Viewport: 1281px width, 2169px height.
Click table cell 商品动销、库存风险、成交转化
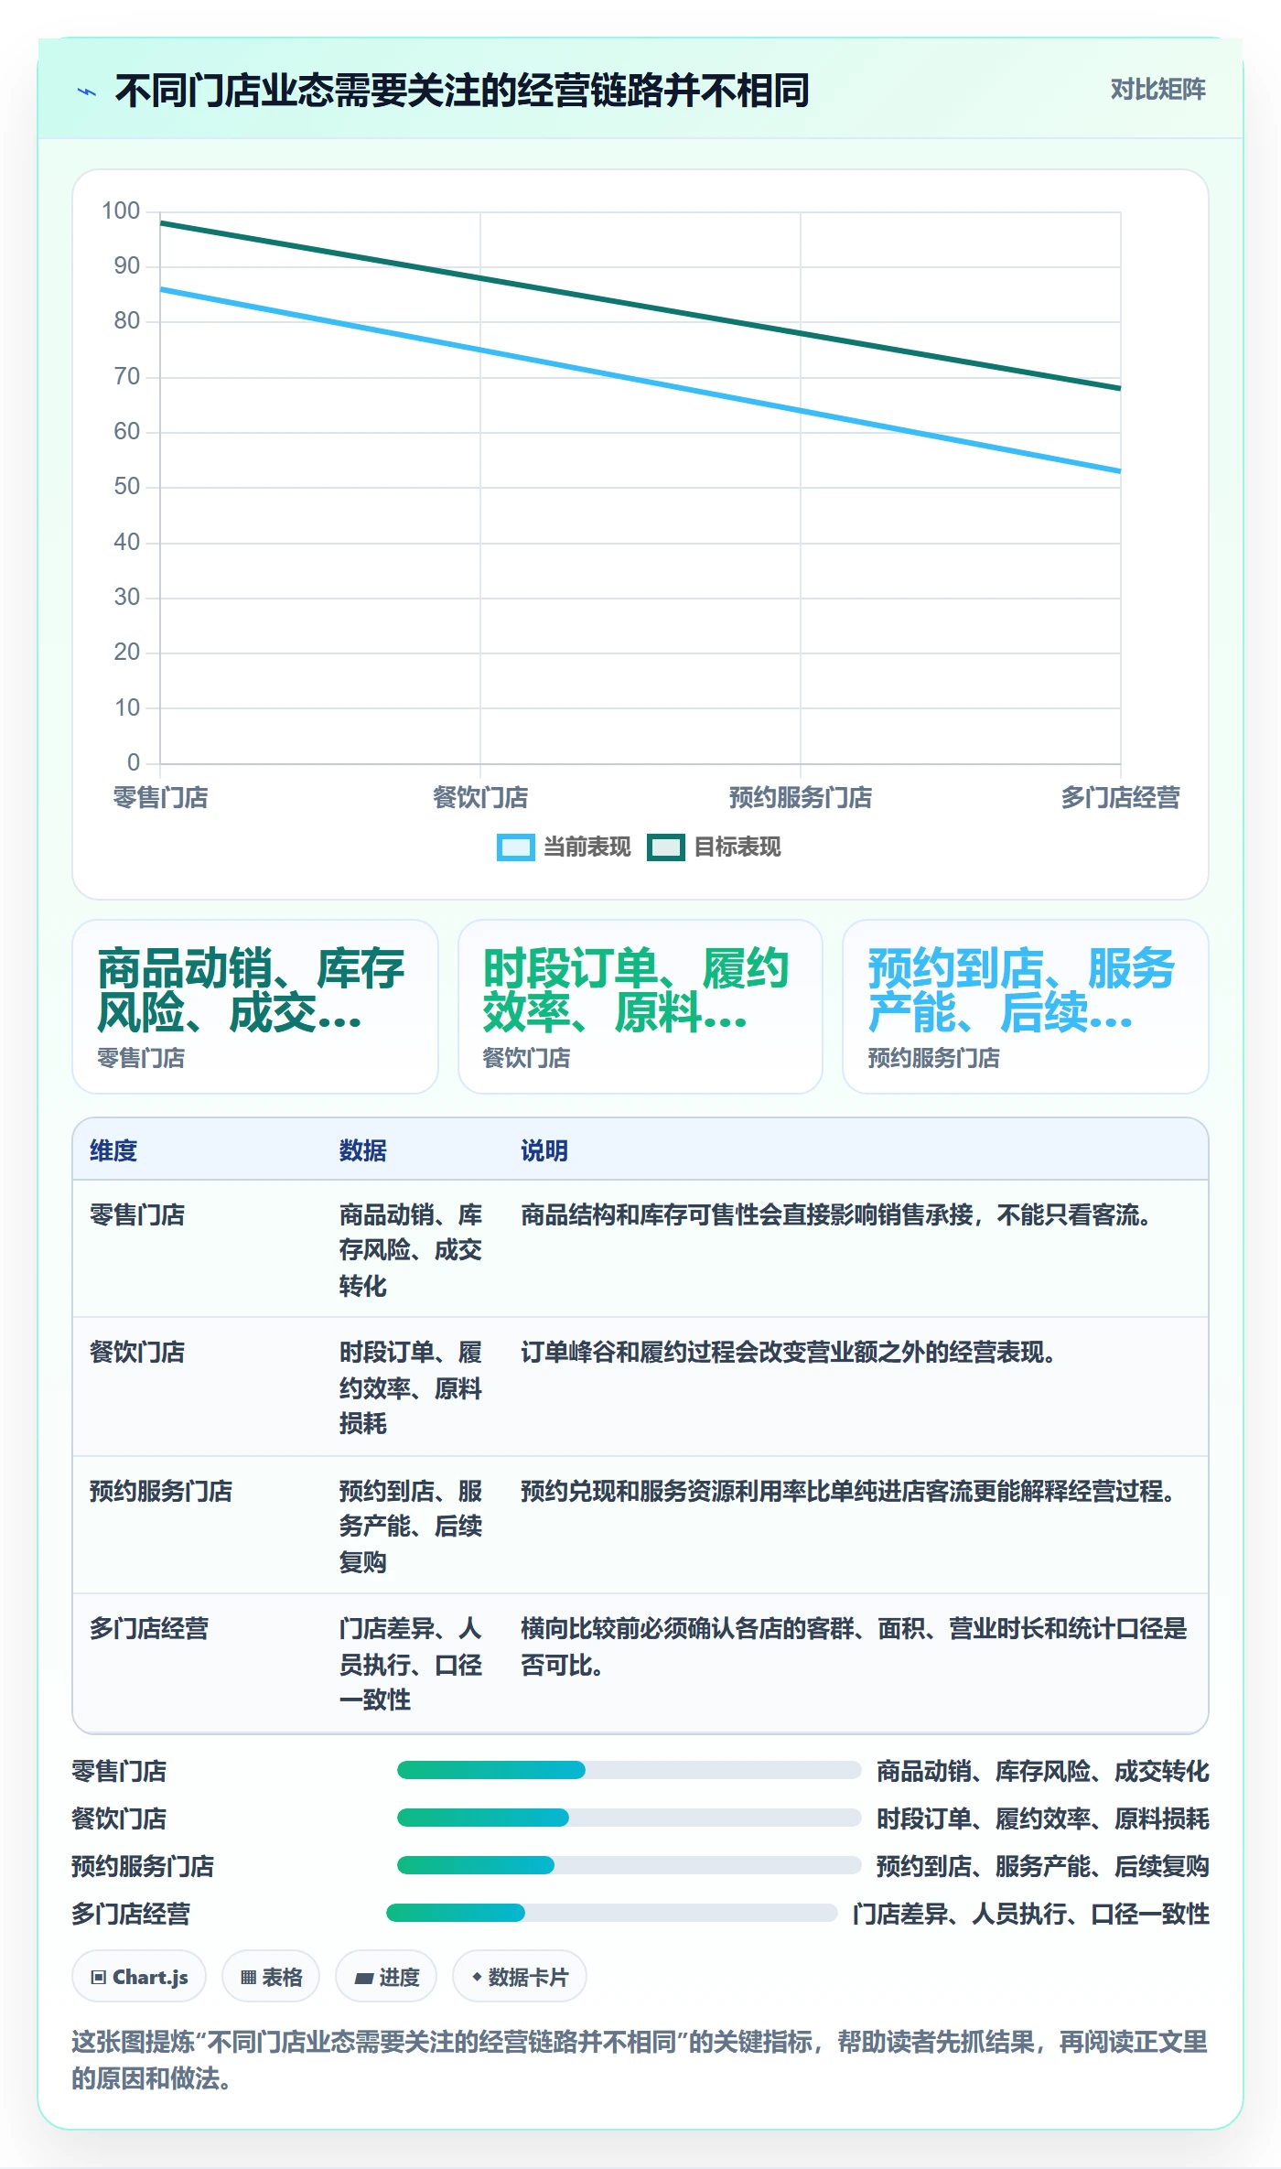pos(411,1250)
